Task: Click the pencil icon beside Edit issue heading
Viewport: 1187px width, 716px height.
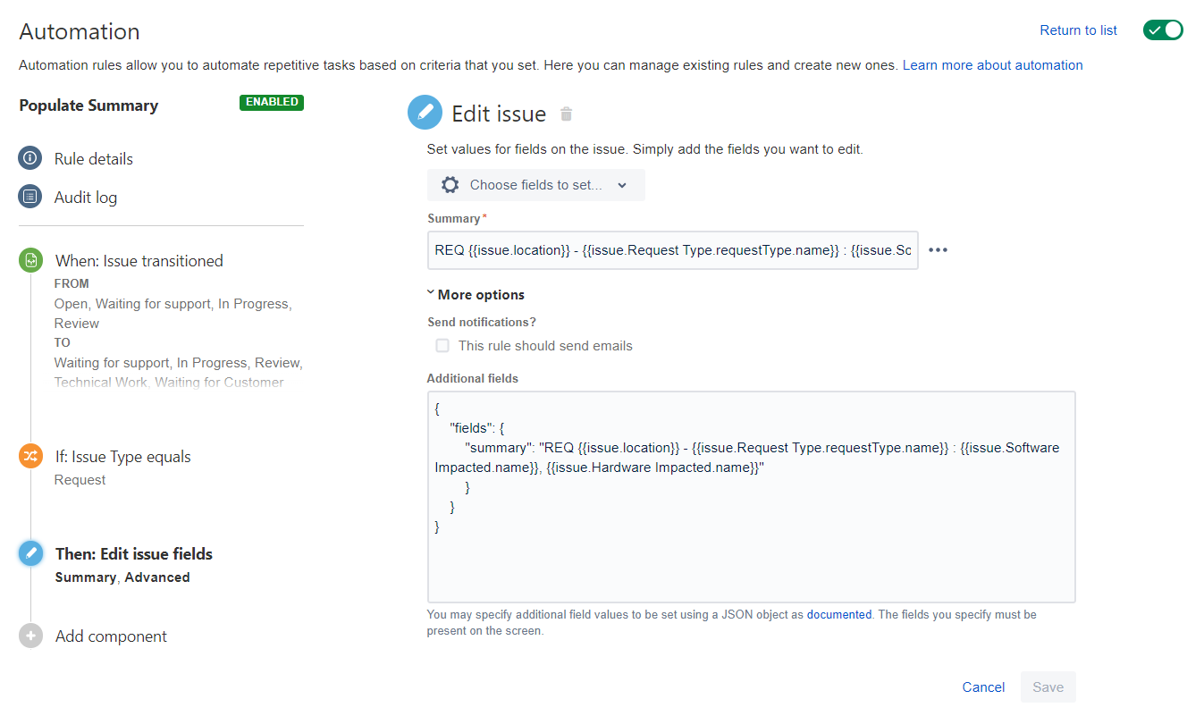Action: (x=425, y=112)
